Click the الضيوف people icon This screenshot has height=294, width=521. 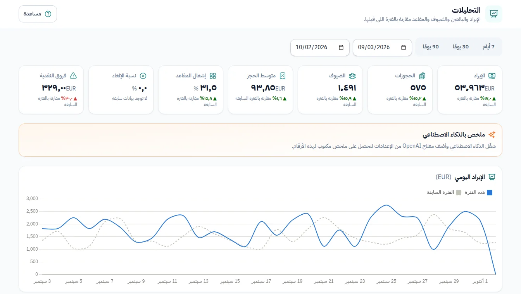pos(352,76)
